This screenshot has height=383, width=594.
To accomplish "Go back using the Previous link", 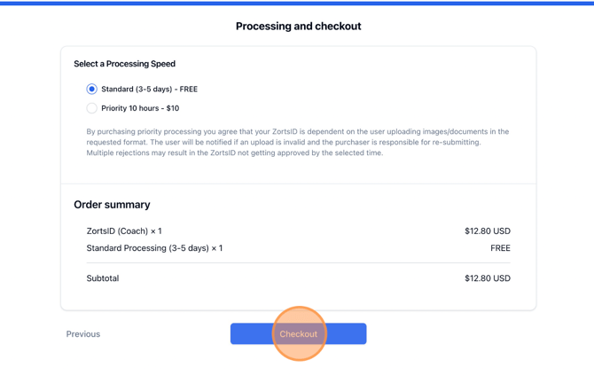I will coord(83,334).
